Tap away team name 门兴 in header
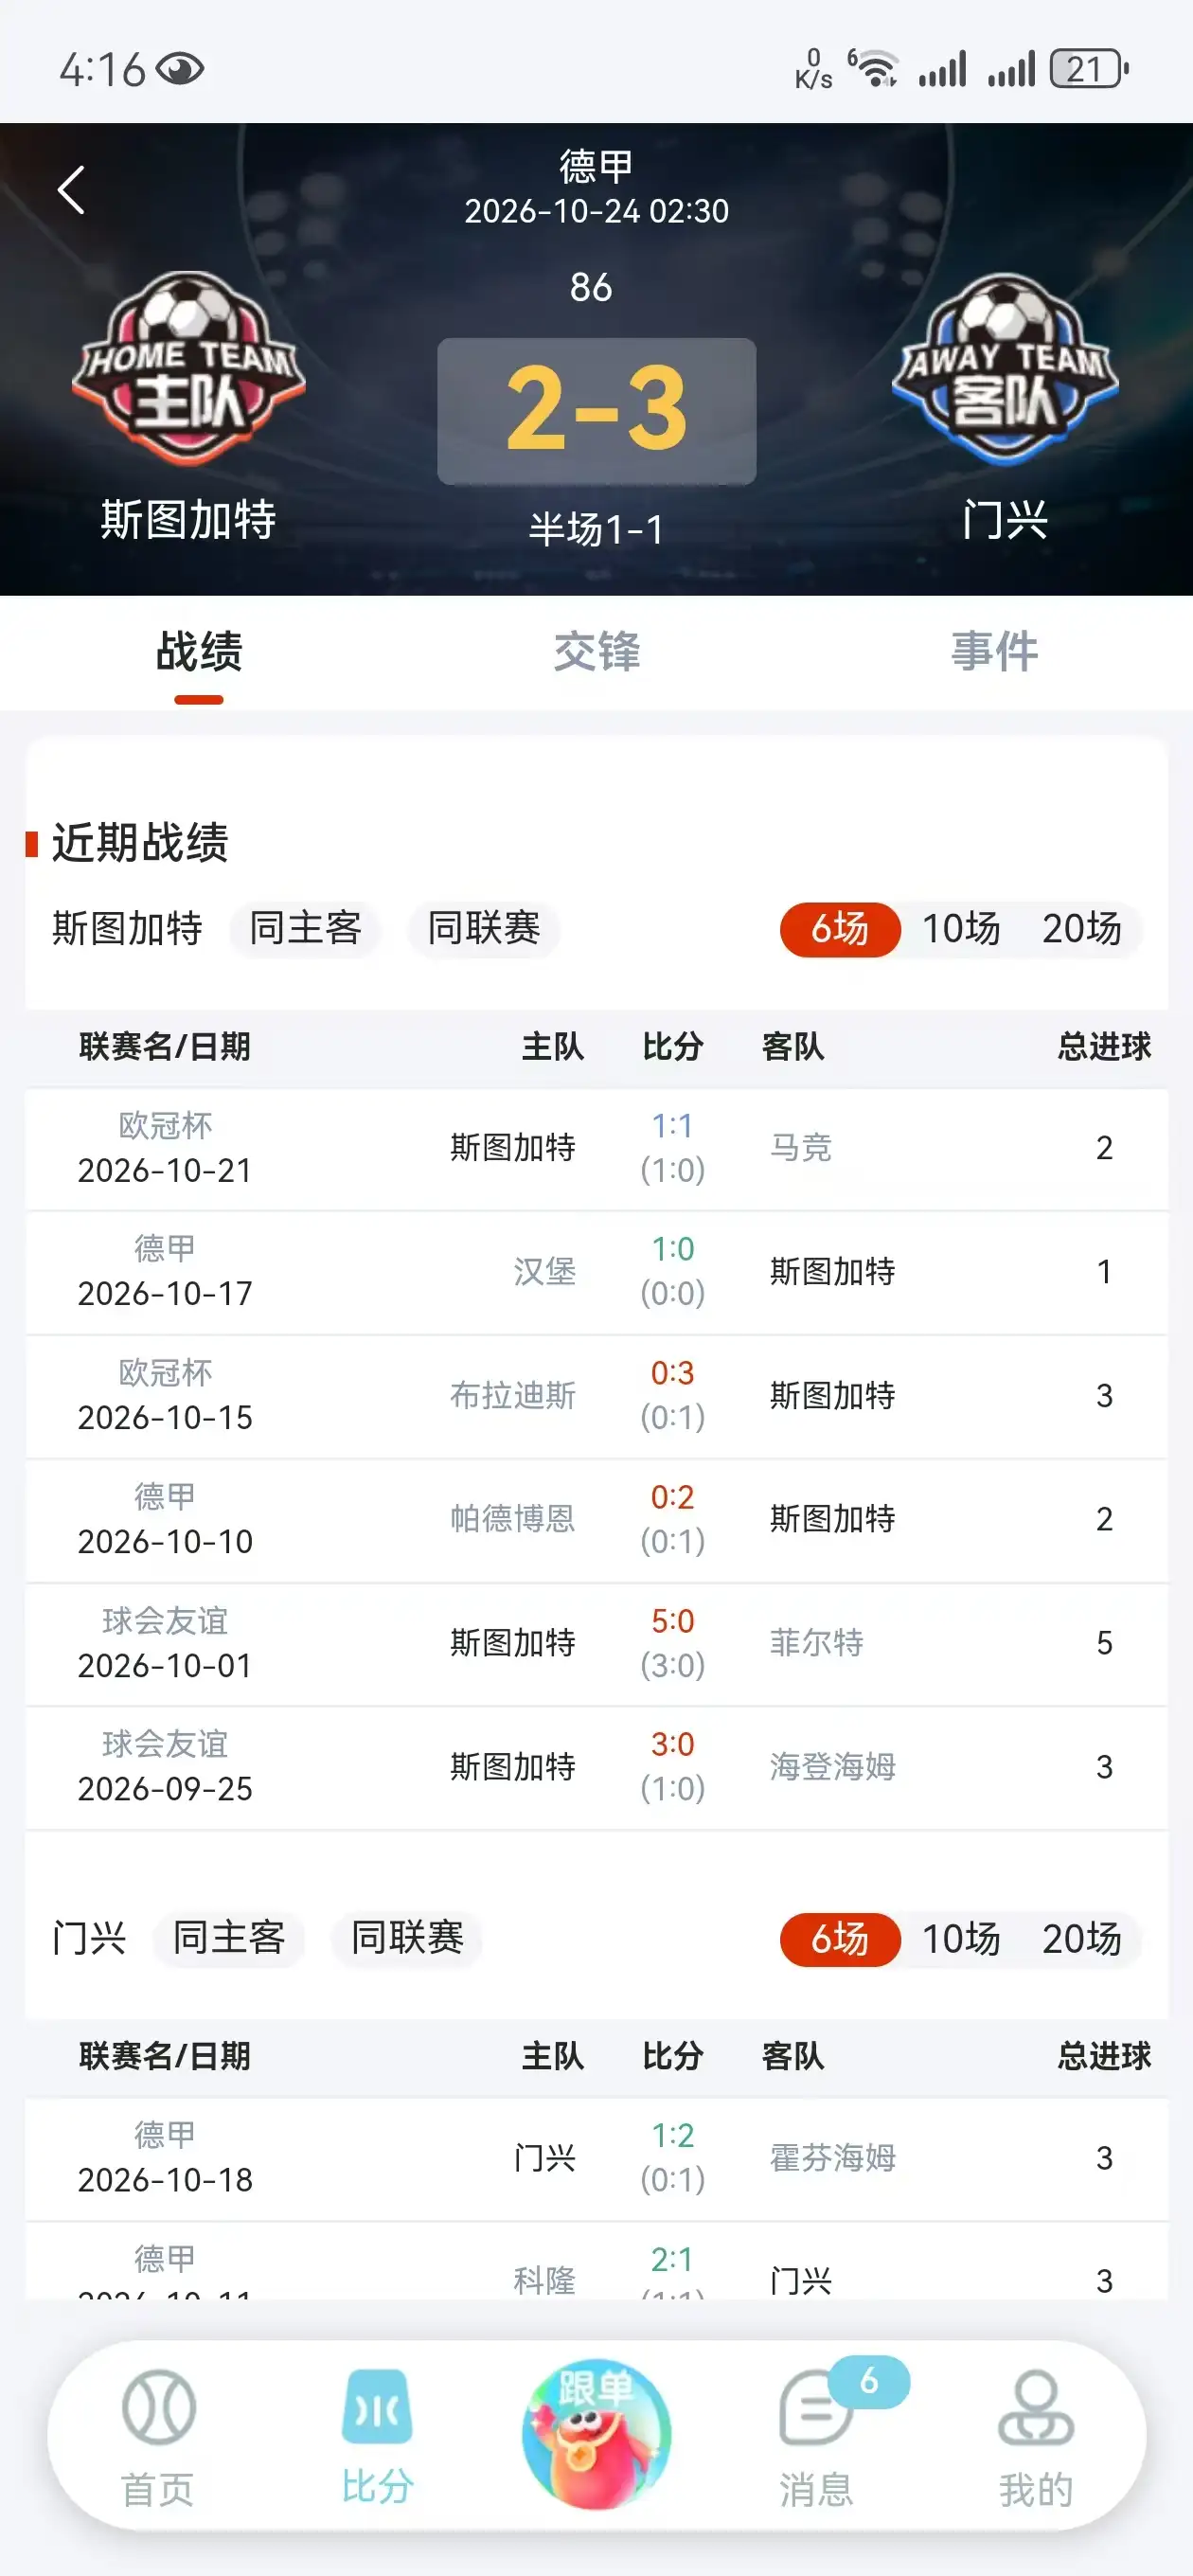Screen dimensions: 1193x2576 [x=1005, y=521]
